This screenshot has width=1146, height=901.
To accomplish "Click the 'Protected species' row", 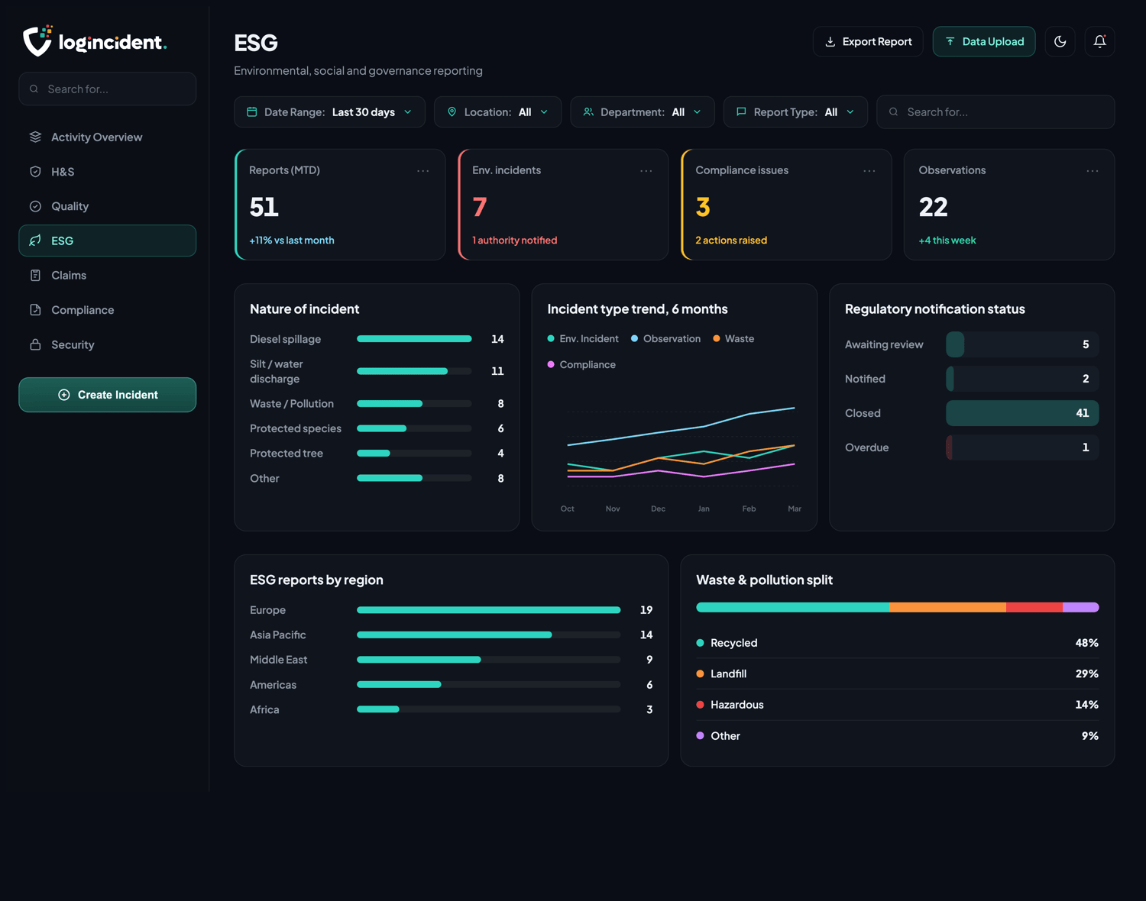I will point(377,429).
